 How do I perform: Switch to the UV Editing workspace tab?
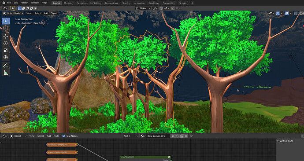tap(96, 3)
